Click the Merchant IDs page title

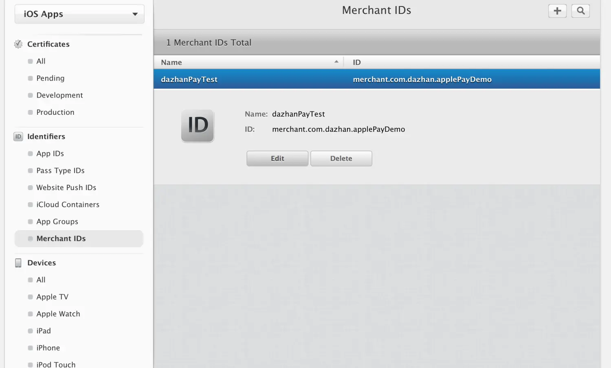pos(376,10)
